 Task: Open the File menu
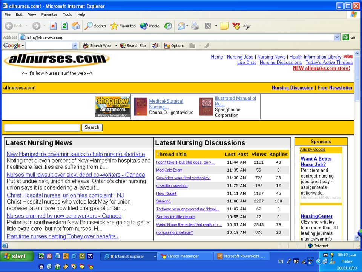(8, 15)
